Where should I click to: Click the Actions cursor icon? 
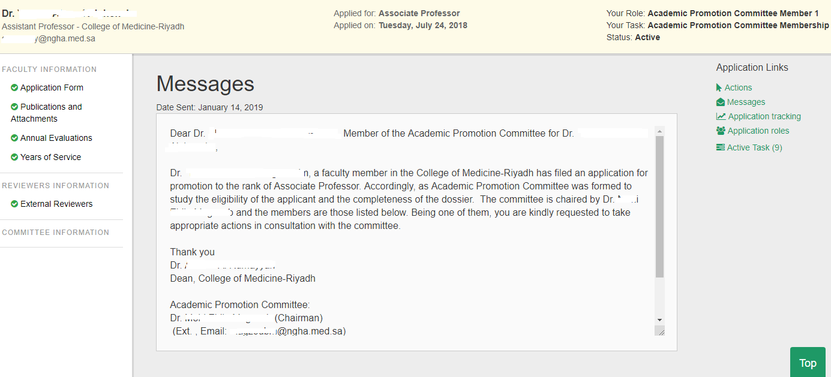719,88
